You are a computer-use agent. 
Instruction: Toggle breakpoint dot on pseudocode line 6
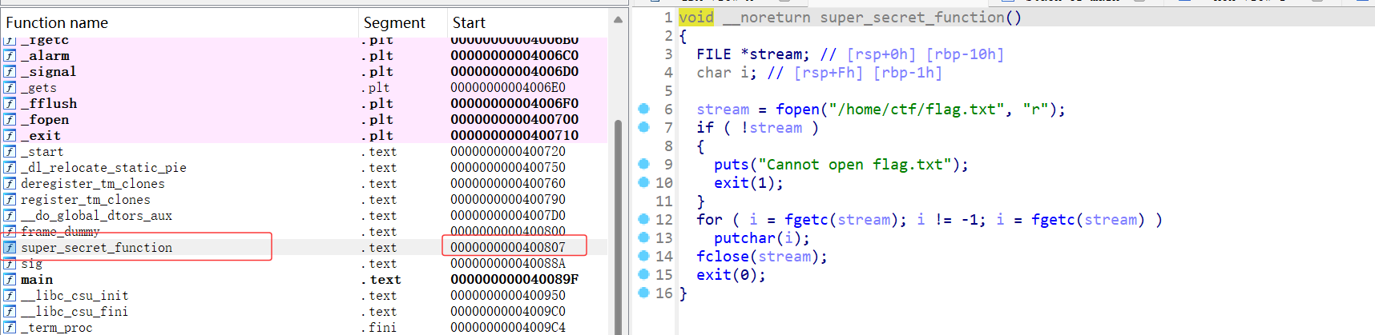tap(643, 109)
